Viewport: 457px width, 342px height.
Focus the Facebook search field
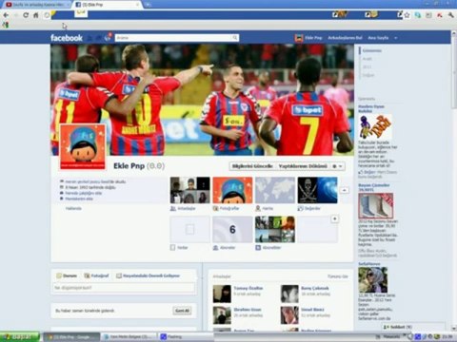(173, 38)
